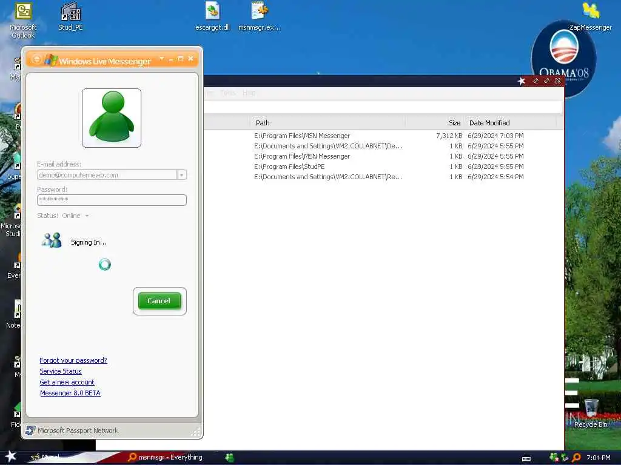Viewport: 621px width, 465px height.
Task: Click the Messenger tray icon with red mark
Action: pyautogui.click(x=554, y=458)
